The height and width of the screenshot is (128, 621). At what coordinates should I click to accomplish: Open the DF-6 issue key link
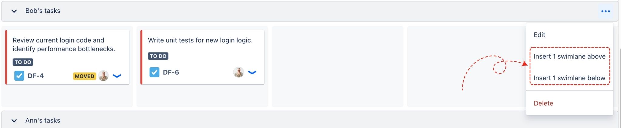coord(171,72)
